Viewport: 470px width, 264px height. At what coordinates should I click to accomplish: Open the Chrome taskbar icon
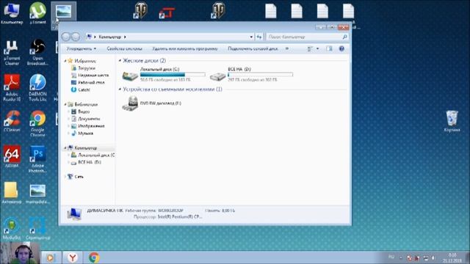[x=94, y=257]
